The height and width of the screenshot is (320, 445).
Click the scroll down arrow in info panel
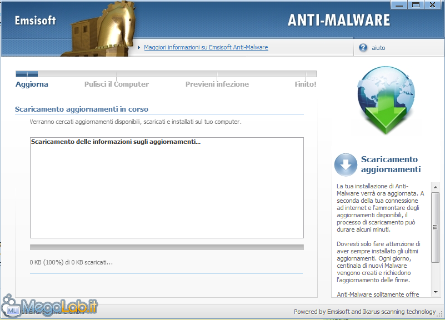pos(436,292)
